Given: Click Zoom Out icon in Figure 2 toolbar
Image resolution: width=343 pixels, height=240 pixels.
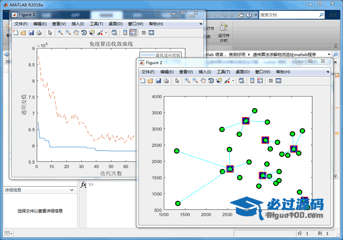Looking at the screenshot, I should (195, 81).
